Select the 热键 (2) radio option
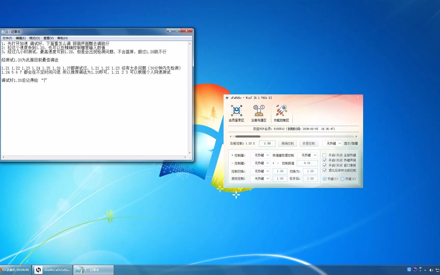This screenshot has height=275, width=440. pyautogui.click(x=342, y=179)
